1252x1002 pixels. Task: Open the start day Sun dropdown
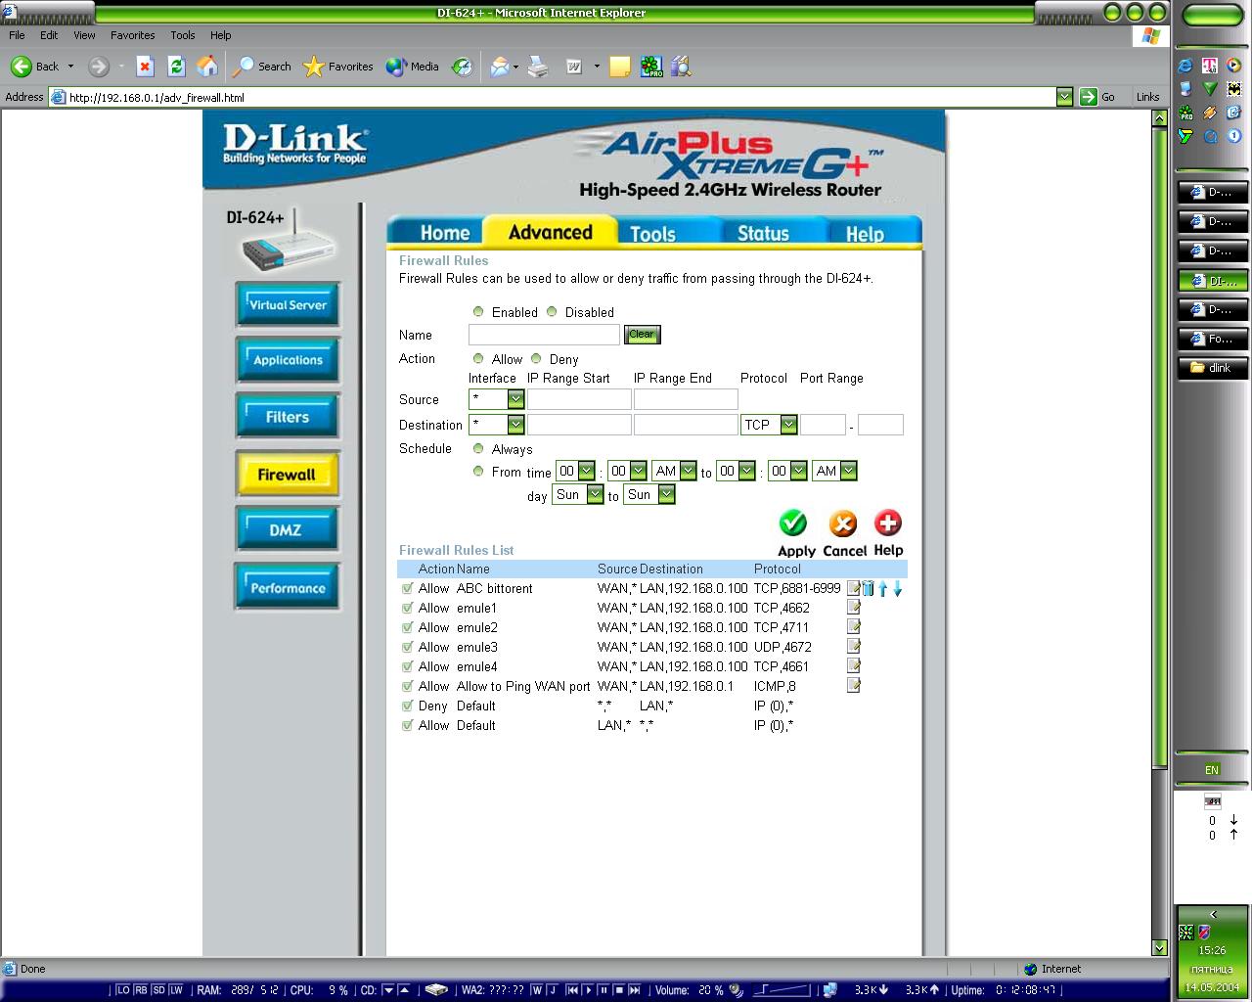tap(594, 495)
